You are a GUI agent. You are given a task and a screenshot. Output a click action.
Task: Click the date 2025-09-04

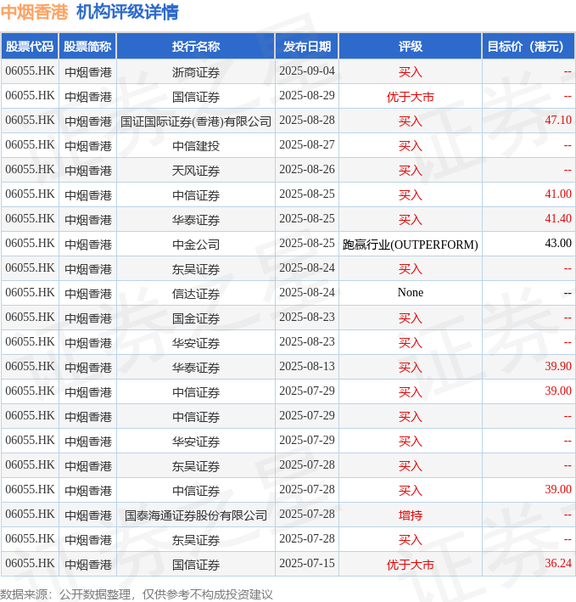(x=307, y=71)
